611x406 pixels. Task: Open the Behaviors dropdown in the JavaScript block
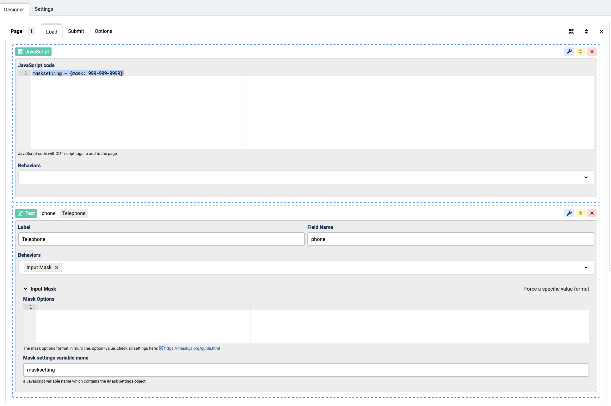pyautogui.click(x=586, y=177)
